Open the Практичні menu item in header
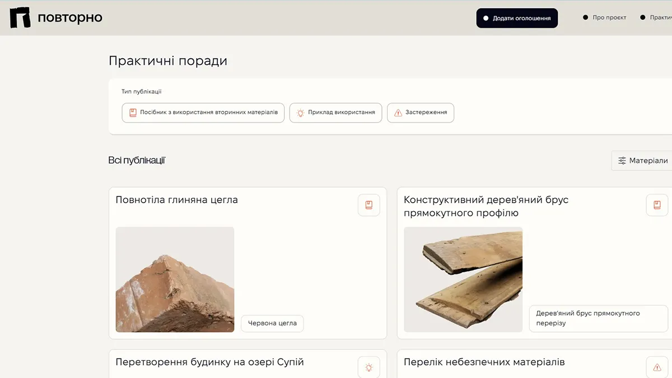This screenshot has width=672, height=378. point(660,18)
